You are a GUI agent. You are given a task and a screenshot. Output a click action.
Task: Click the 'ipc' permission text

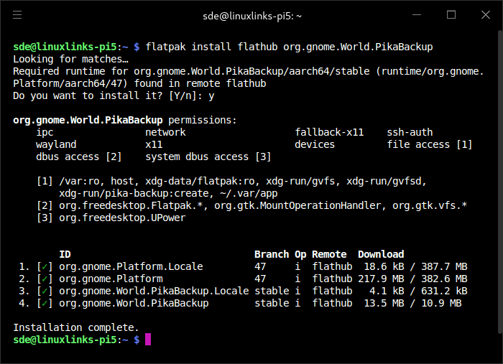click(45, 132)
